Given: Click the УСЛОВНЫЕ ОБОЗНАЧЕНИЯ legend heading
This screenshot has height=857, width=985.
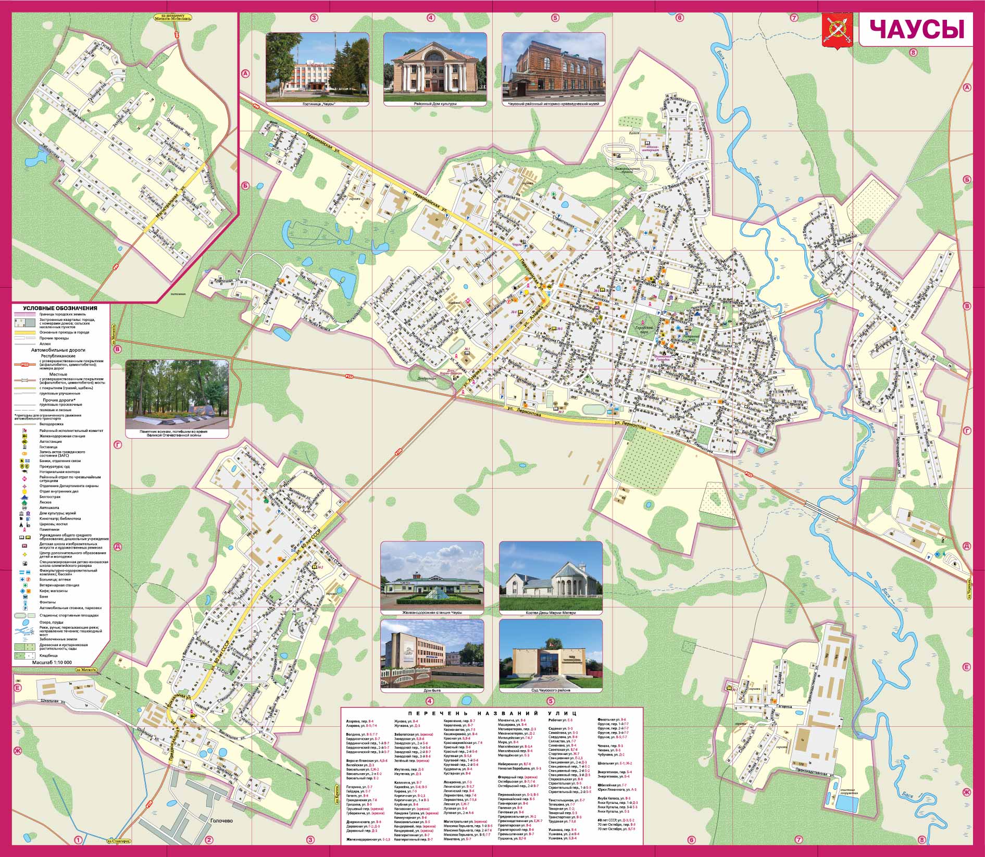Looking at the screenshot, I should point(60,308).
